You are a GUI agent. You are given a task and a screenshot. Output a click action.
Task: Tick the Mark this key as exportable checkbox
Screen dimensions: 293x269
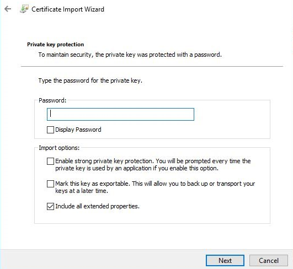(x=50, y=184)
